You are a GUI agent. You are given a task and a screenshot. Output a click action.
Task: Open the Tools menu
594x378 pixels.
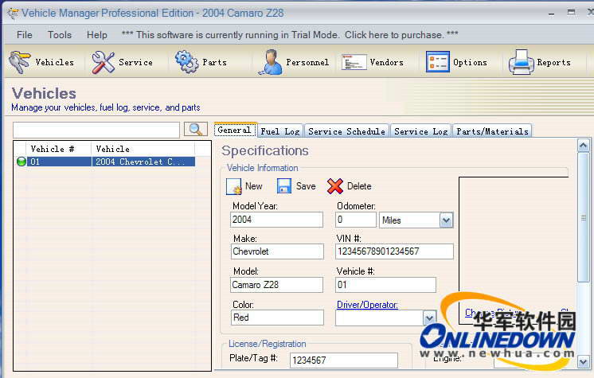[x=60, y=35]
